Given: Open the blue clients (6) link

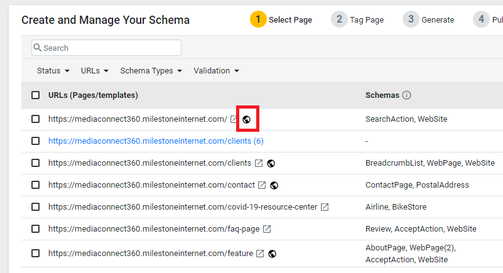Looking at the screenshot, I should (x=156, y=141).
